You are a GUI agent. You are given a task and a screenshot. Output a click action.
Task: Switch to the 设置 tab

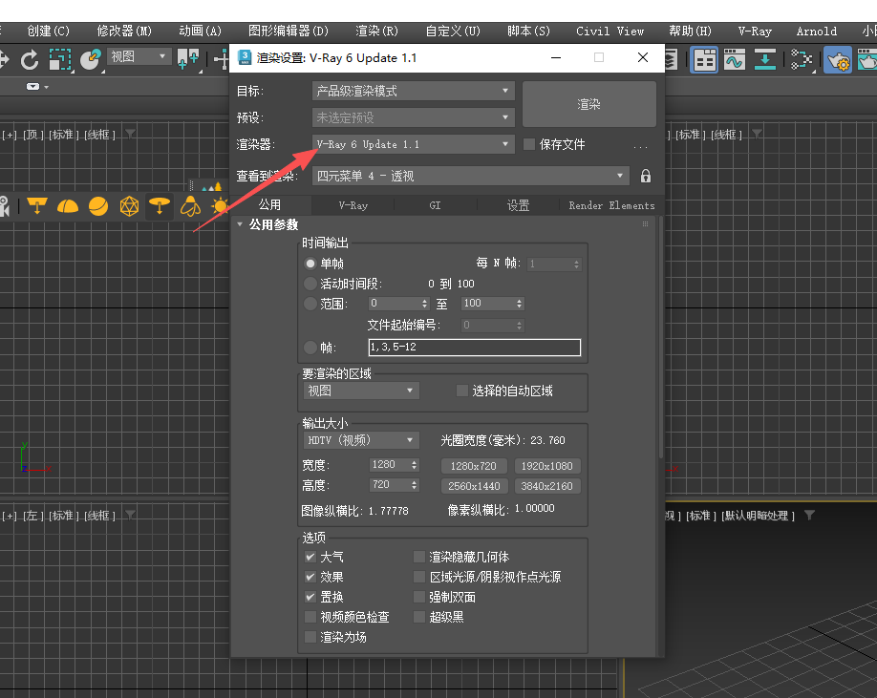518,205
